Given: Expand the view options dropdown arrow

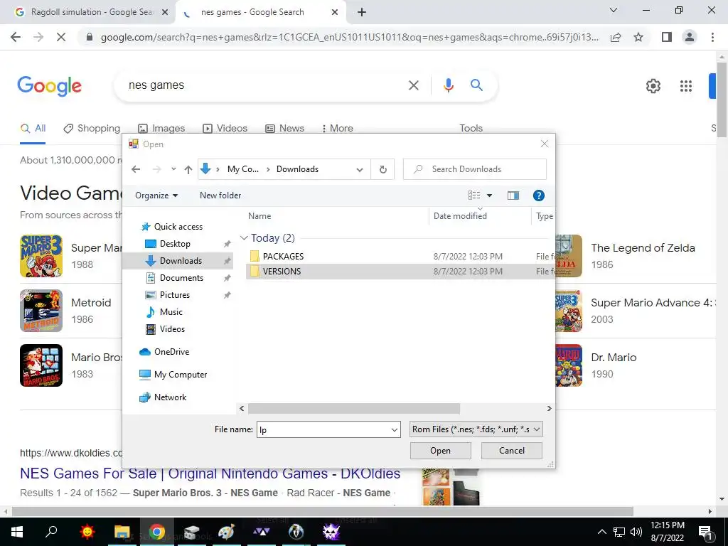Looking at the screenshot, I should [x=489, y=196].
